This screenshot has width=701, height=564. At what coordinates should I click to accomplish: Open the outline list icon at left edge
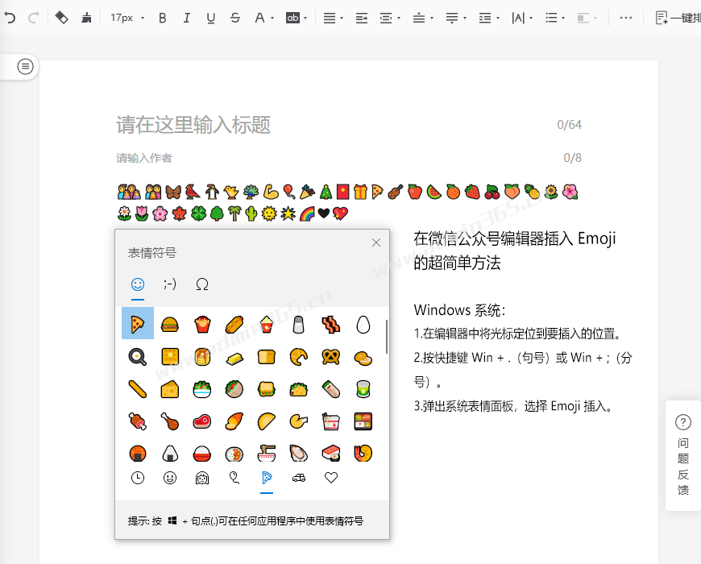click(x=26, y=67)
